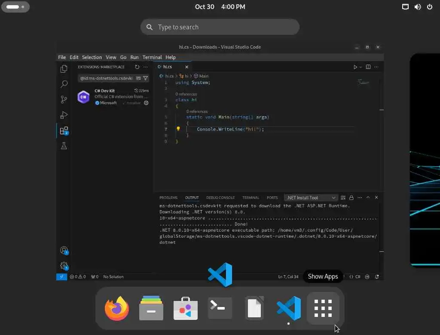Refresh the Extensions Marketplace list
Screen dimensions: 440x335
pyautogui.click(x=137, y=67)
